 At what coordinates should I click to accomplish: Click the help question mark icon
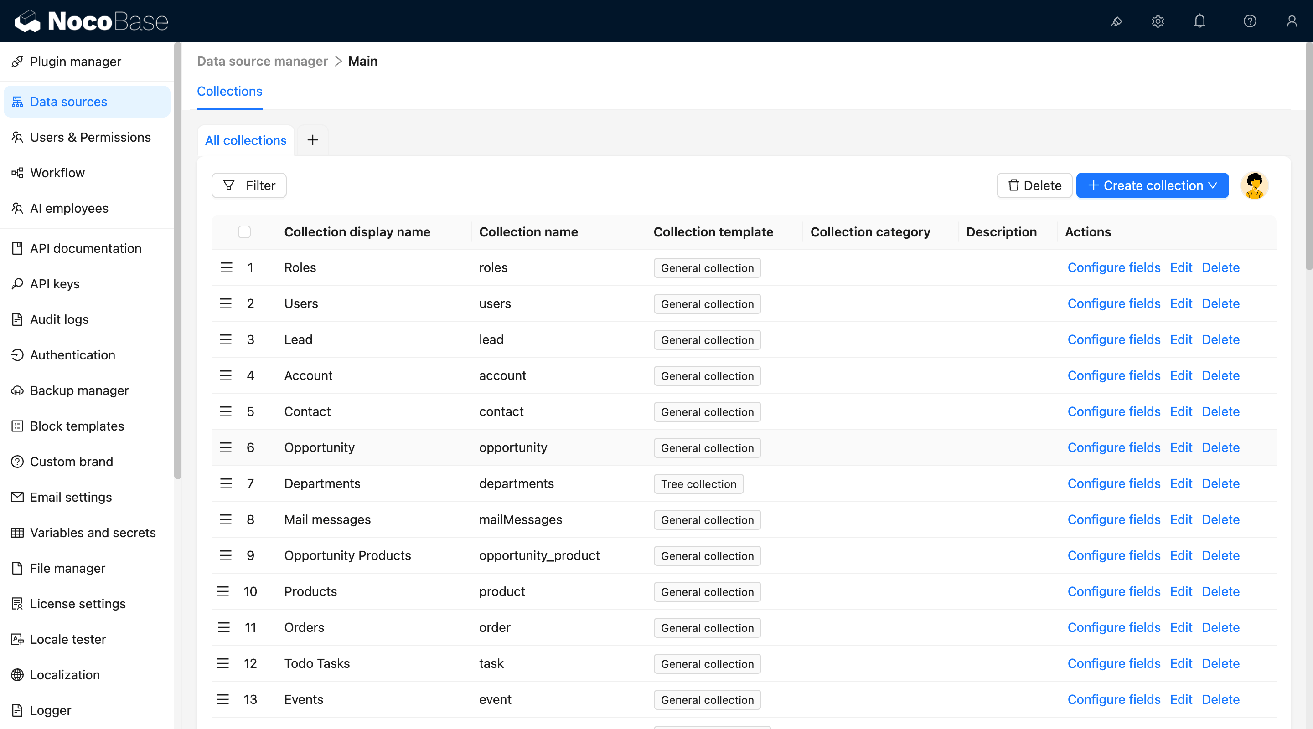pyautogui.click(x=1249, y=21)
